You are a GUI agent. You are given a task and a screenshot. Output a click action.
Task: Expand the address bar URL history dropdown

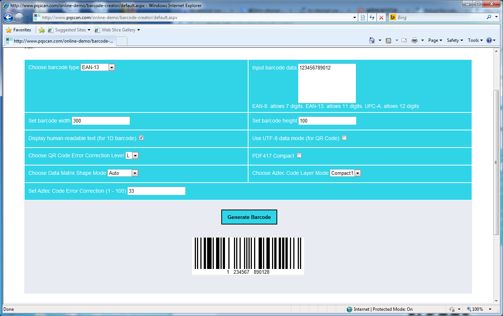[354, 17]
